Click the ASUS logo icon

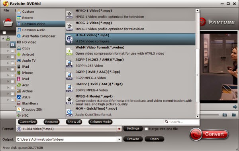pyautogui.click(x=19, y=97)
